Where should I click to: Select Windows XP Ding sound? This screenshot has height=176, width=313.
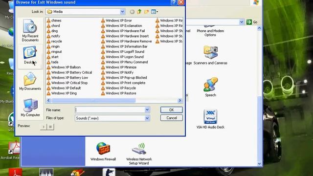tap(62, 93)
